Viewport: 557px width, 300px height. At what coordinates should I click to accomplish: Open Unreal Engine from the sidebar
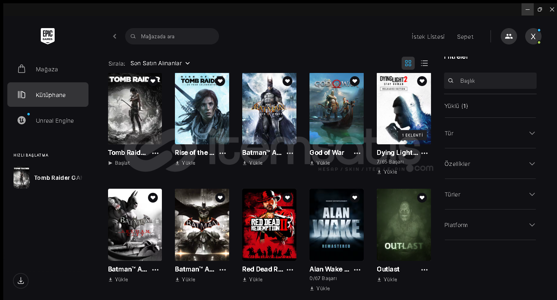coord(48,120)
